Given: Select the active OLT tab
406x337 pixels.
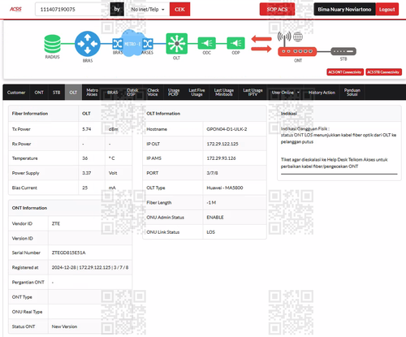Looking at the screenshot, I should click(73, 93).
